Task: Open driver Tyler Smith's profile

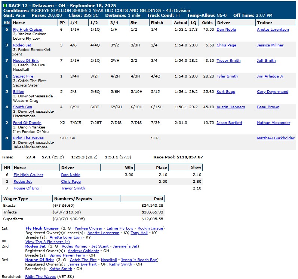Action: click(227, 76)
